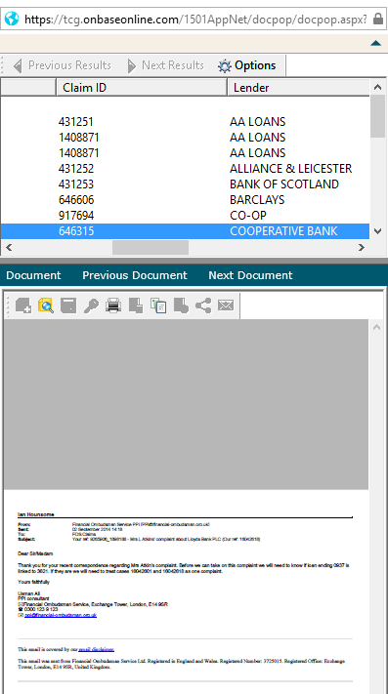The height and width of the screenshot is (694, 388).
Task: Send the document via the envelope icon
Action: click(226, 306)
